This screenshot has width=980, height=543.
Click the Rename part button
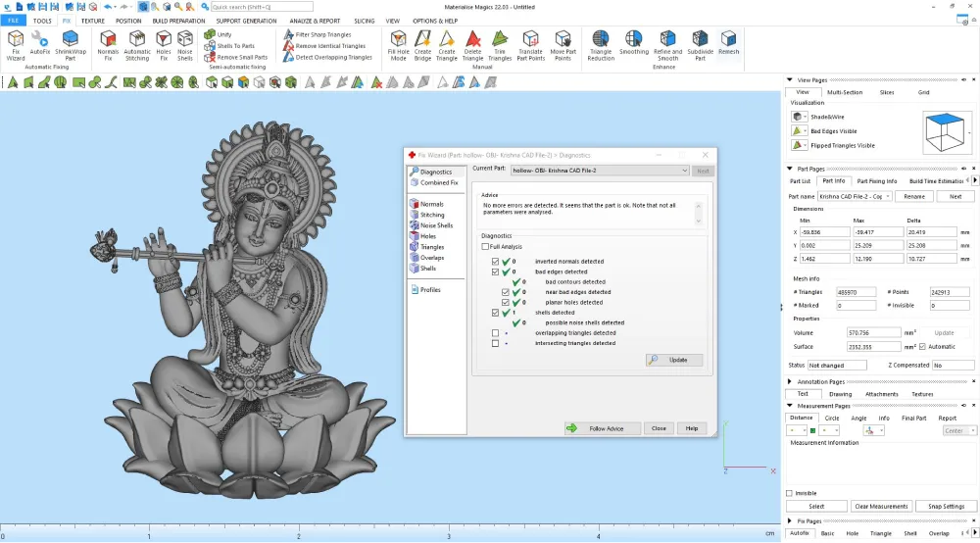[x=913, y=196]
